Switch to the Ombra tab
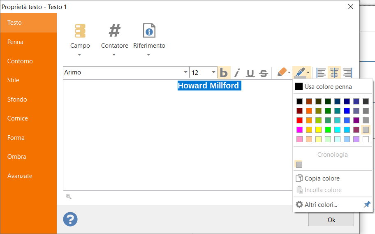 (28, 157)
